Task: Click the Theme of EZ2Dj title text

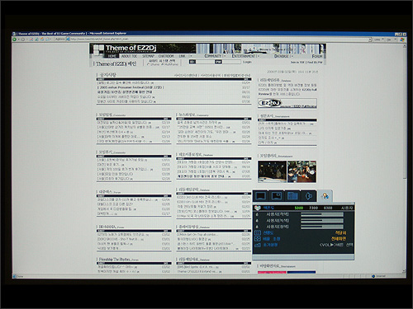Action: (x=131, y=49)
